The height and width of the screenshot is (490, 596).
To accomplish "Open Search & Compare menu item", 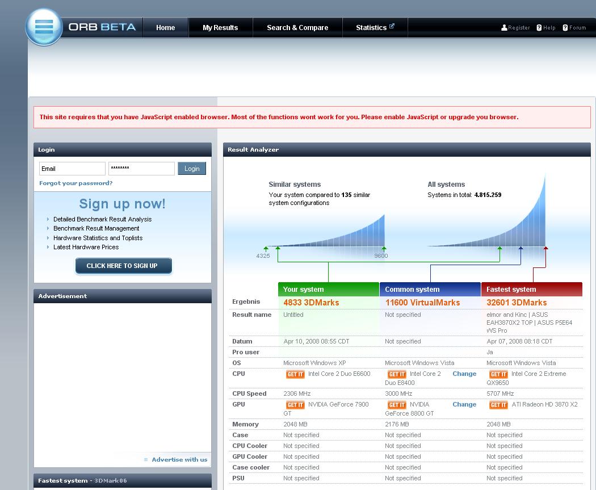I will (297, 27).
